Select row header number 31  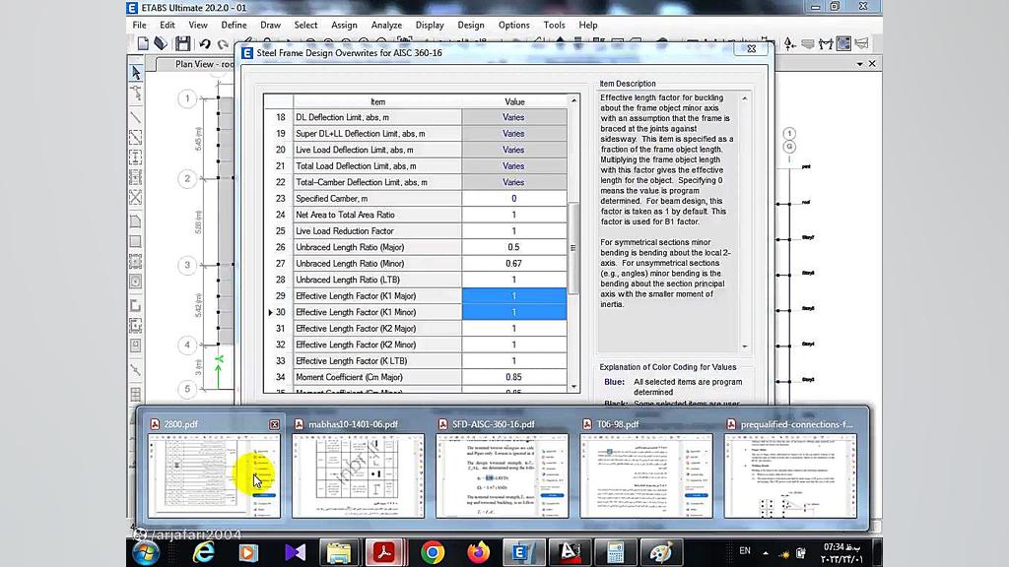pos(279,329)
